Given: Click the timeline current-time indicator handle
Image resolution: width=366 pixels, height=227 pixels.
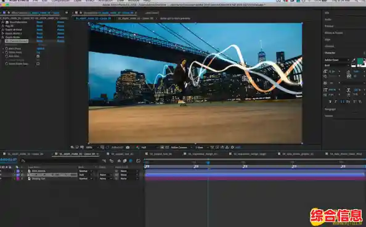Looking at the screenshot, I should (x=208, y=162).
